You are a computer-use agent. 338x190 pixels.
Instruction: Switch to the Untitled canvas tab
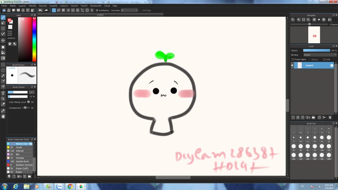point(100,15)
